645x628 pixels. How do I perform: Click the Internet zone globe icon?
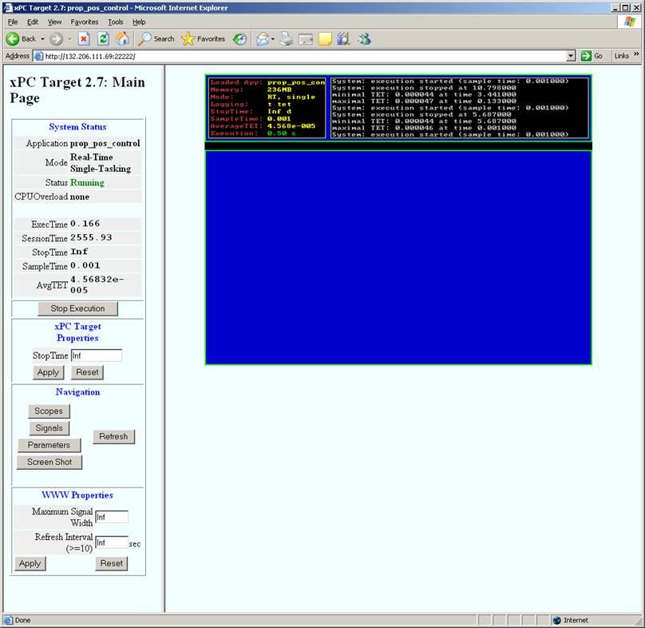coord(557,620)
